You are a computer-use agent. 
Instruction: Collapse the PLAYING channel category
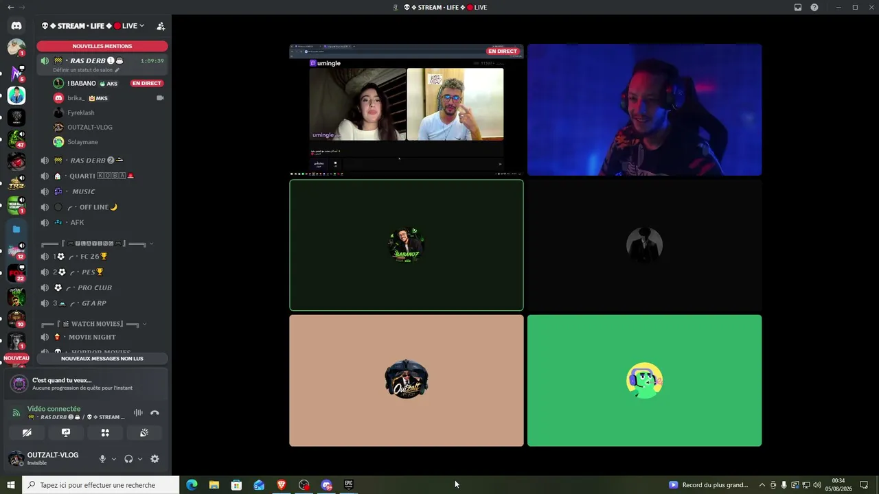[x=96, y=244]
